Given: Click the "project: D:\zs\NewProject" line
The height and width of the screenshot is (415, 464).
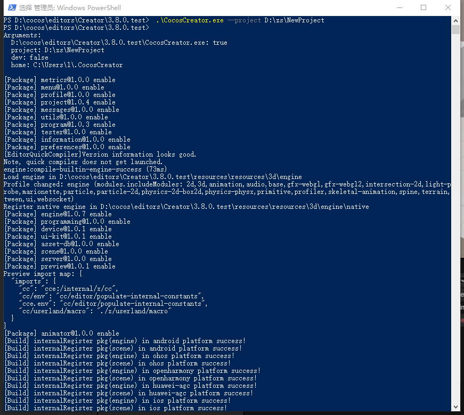Looking at the screenshot, I should pyautogui.click(x=58, y=50).
